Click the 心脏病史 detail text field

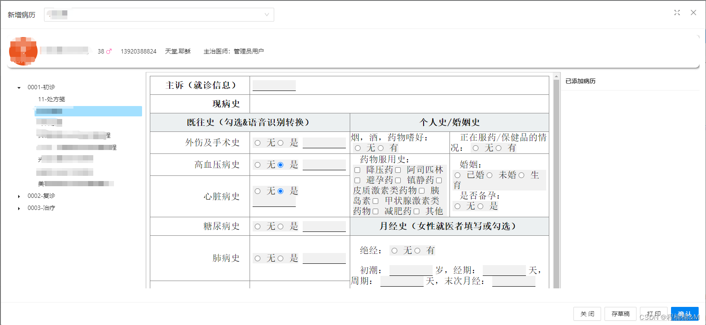coord(274,201)
